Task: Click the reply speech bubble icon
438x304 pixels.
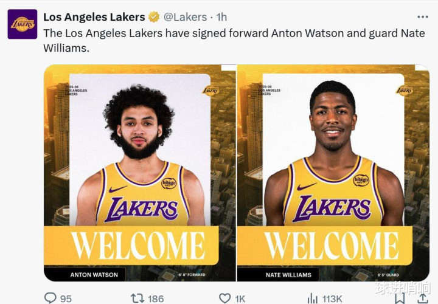Action: coord(50,298)
